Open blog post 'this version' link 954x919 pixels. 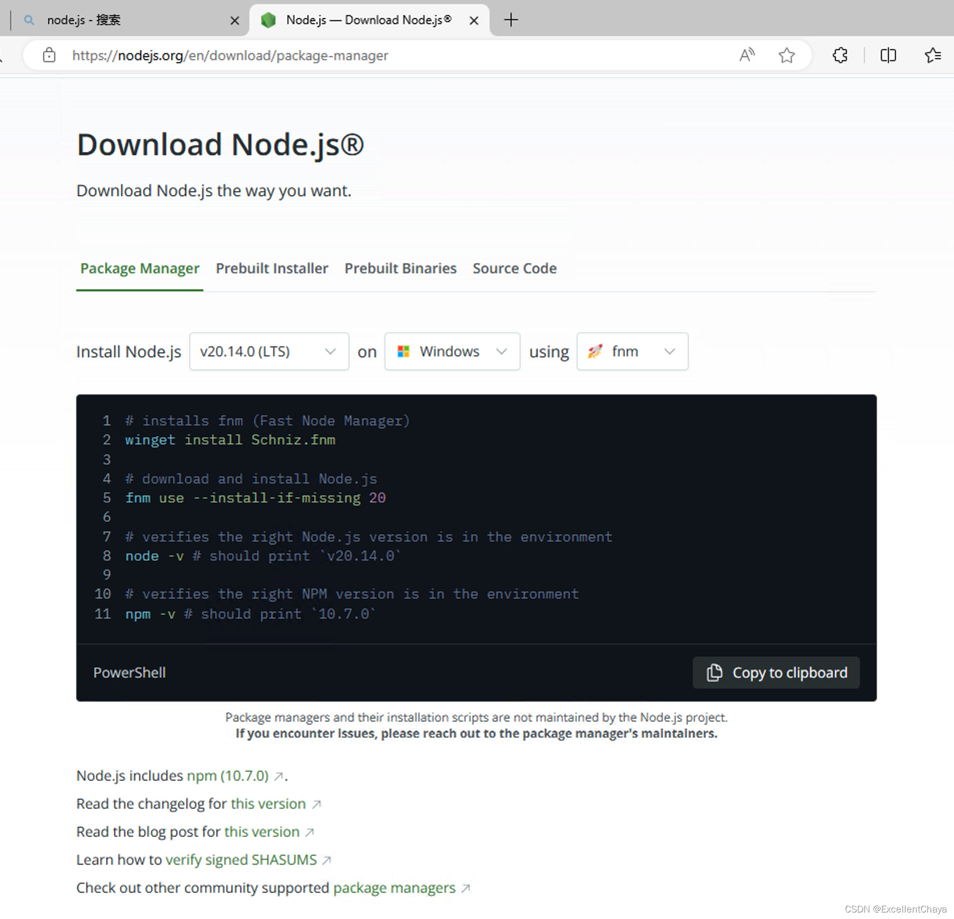click(x=262, y=831)
